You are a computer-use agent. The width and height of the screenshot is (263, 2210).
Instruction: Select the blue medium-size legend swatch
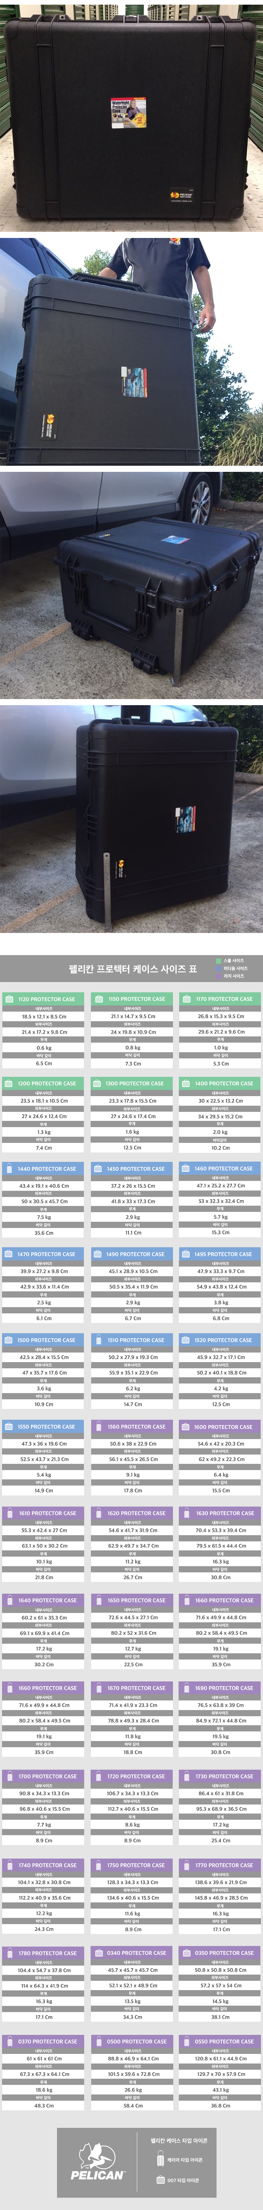[x=218, y=969]
